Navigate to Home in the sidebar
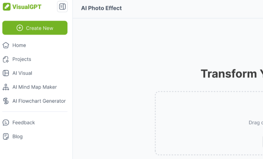This screenshot has width=263, height=159. [x=19, y=45]
